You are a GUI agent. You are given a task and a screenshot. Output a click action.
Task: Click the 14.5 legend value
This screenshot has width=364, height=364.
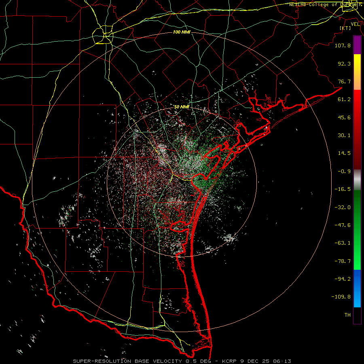click(x=344, y=153)
